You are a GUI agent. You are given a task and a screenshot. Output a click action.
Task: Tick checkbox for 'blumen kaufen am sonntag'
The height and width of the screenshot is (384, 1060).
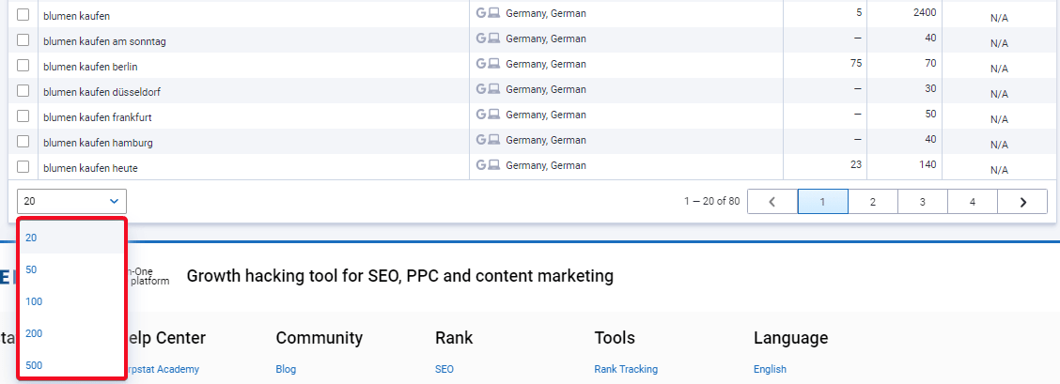23,39
